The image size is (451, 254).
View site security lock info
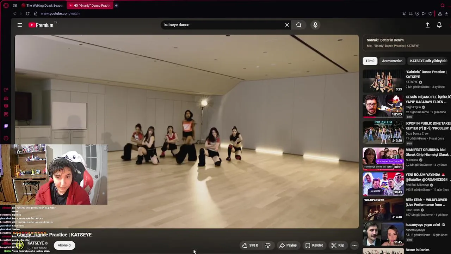point(36,13)
